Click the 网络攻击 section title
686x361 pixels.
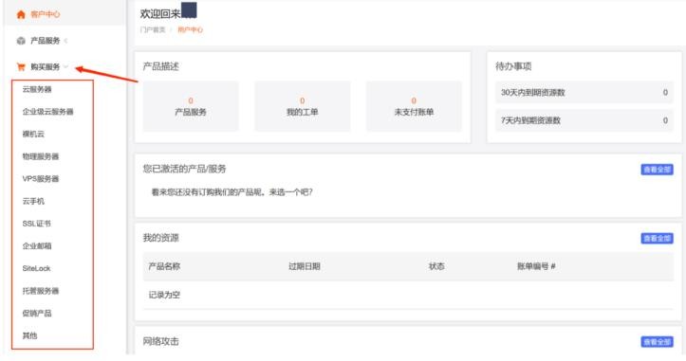(x=161, y=341)
